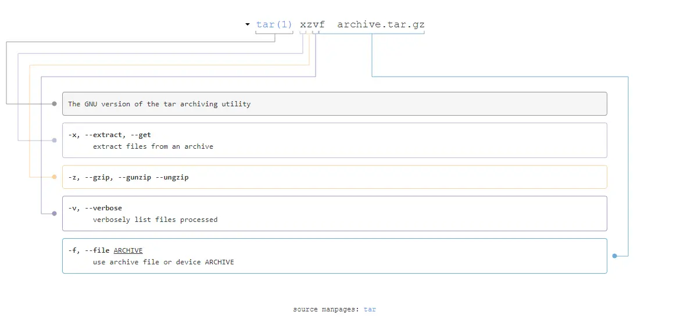Click the -x, --extract, --get option text
Image resolution: width=673 pixels, height=330 pixels.
click(109, 135)
